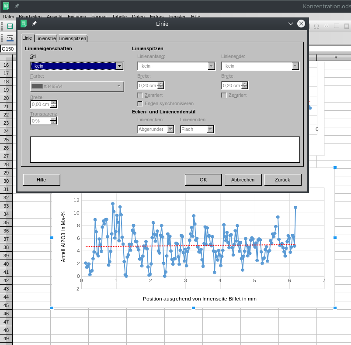Click the Calc app icon in the Linie dialog title bar

coord(24,24)
